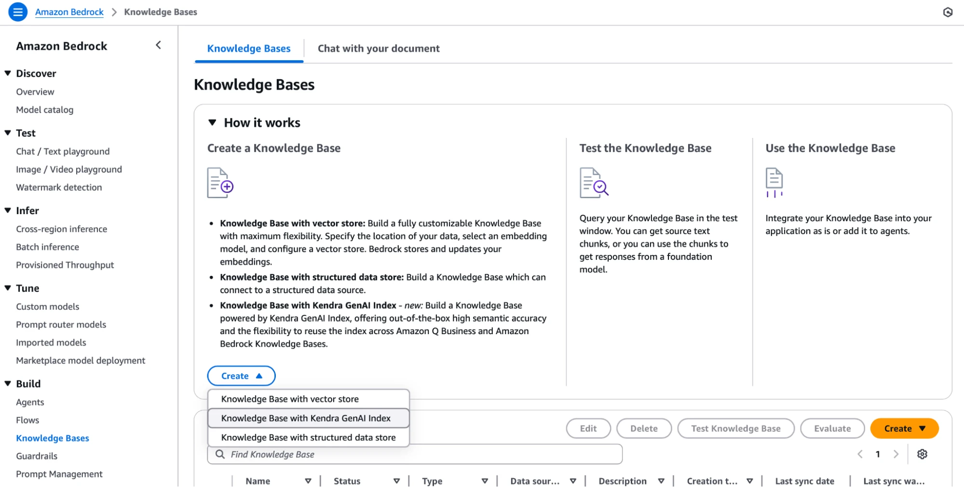Click the Last sync date column header

click(804, 481)
